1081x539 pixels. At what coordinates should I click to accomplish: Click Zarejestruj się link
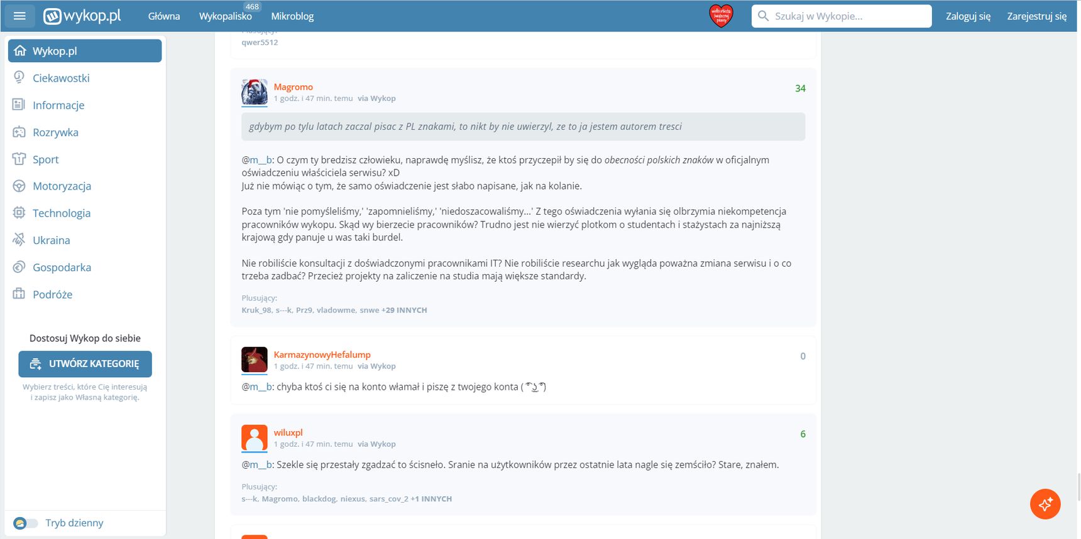pos(1036,16)
